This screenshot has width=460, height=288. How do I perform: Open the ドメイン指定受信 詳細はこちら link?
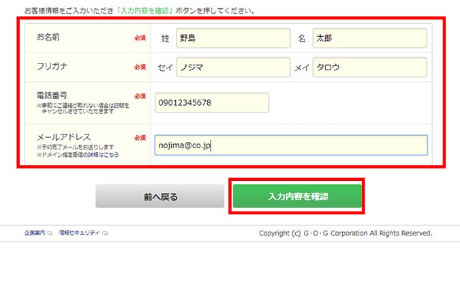(104, 155)
